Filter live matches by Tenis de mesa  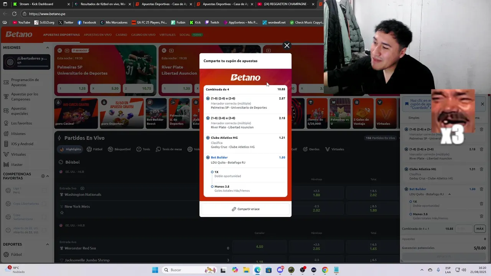(169, 149)
